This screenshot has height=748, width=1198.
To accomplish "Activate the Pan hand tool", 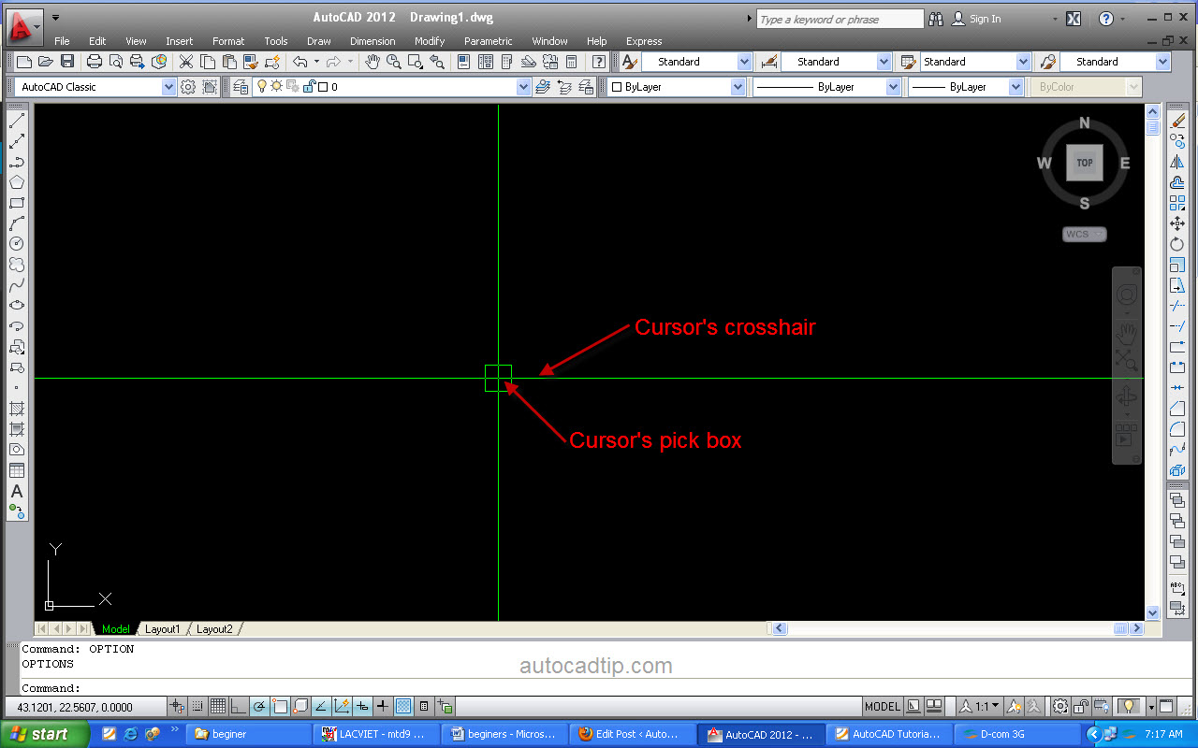I will point(373,62).
